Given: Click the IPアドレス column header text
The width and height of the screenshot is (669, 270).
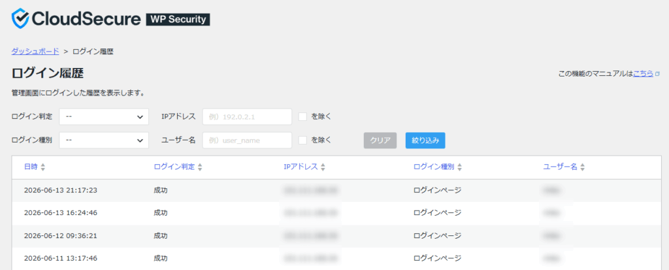Looking at the screenshot, I should [301, 167].
